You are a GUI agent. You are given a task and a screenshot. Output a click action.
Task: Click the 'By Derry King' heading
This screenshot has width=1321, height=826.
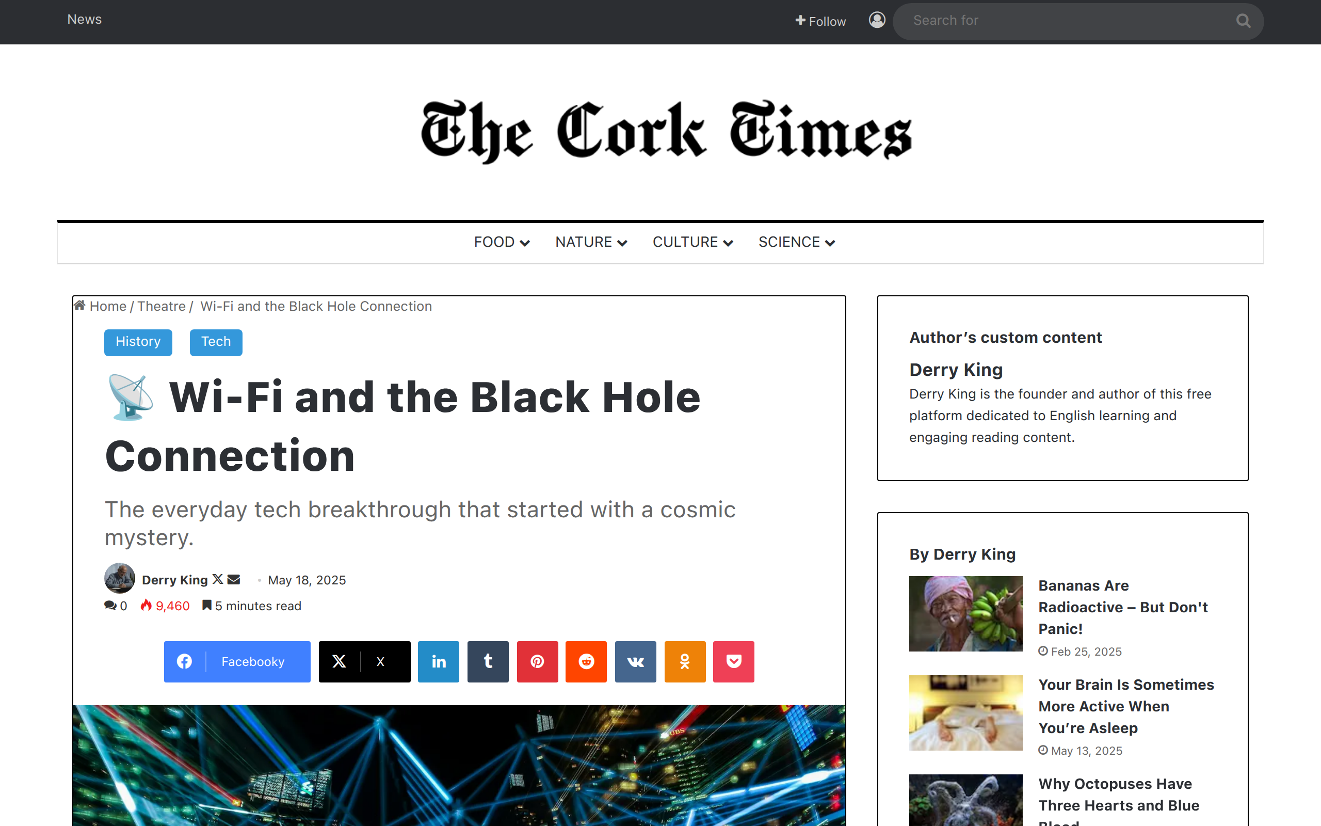[x=962, y=554]
